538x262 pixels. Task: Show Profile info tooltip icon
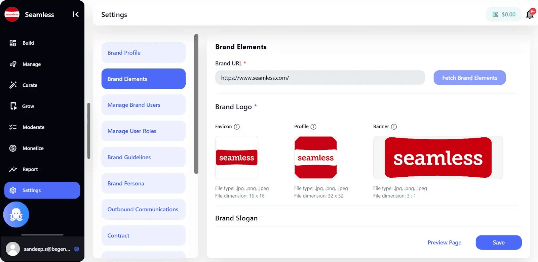(313, 127)
